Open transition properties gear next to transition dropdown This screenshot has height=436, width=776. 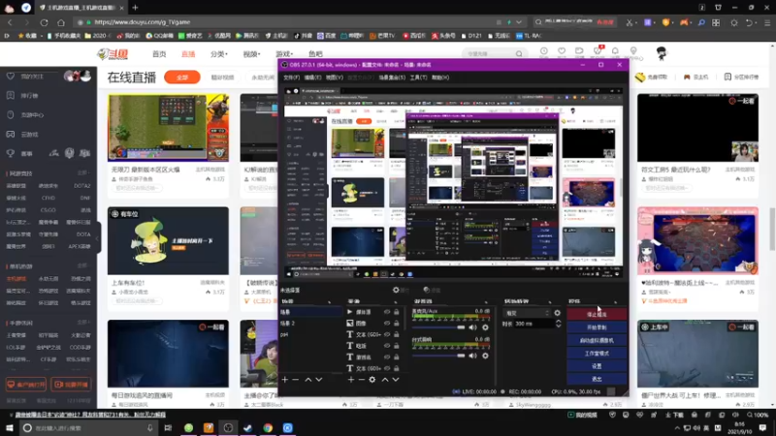557,313
